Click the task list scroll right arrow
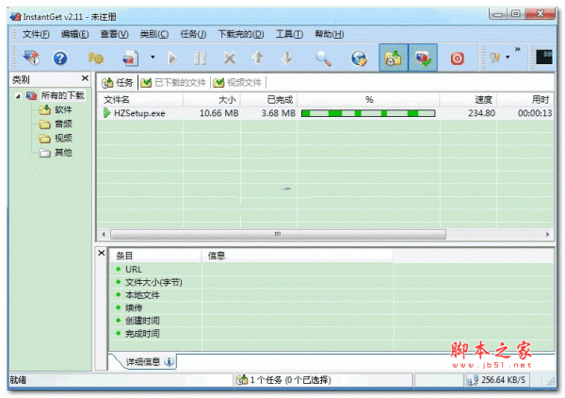The image size is (565, 398). click(548, 235)
